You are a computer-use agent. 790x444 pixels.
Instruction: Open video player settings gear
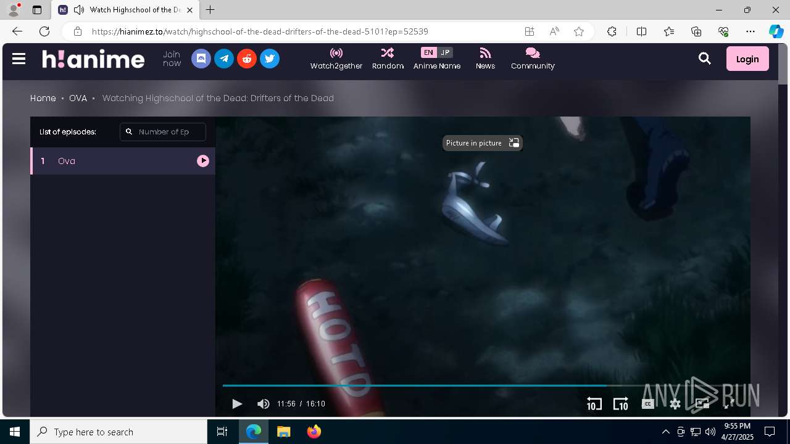click(675, 404)
